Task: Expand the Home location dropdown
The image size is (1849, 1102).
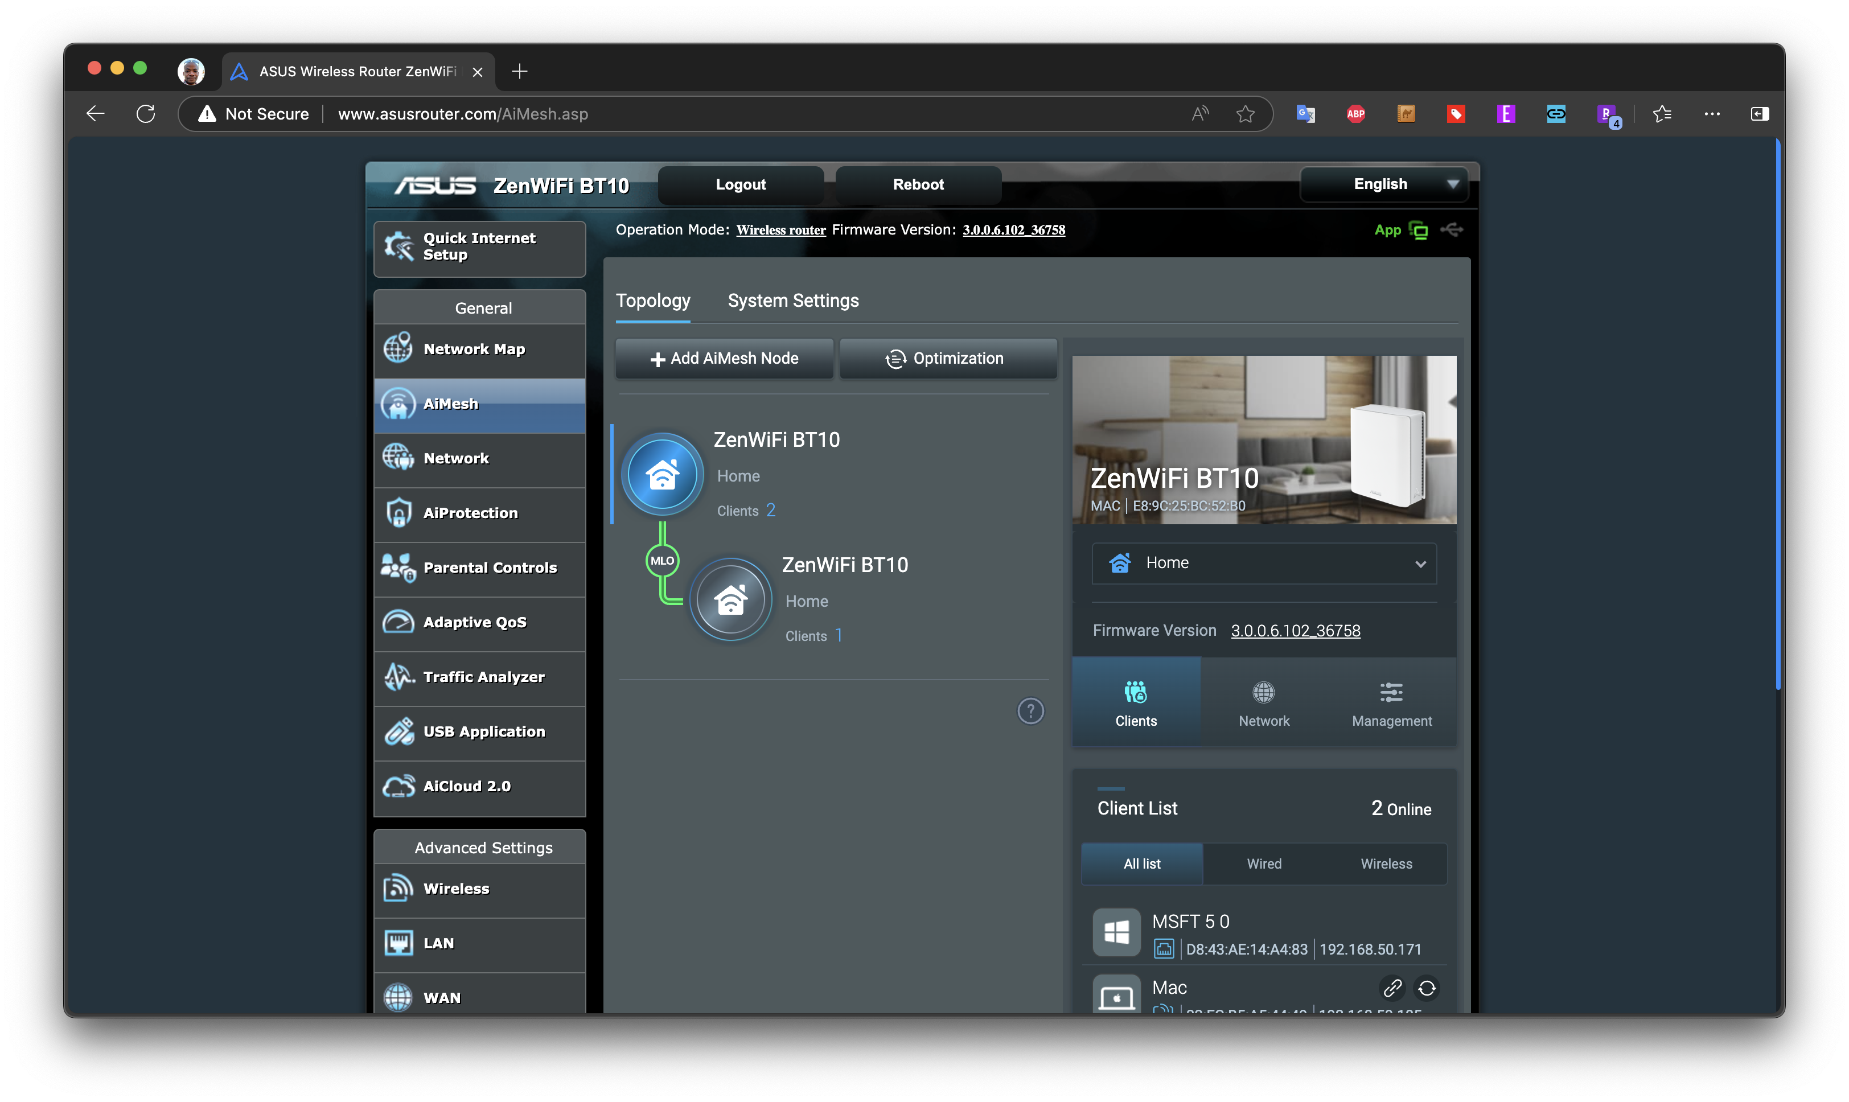Action: point(1264,563)
